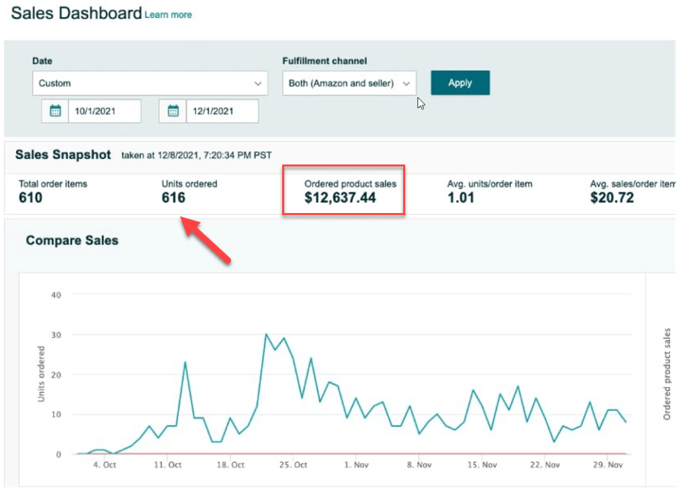The image size is (688, 498).
Task: Click the start date calendar icon
Action: pyautogui.click(x=55, y=111)
